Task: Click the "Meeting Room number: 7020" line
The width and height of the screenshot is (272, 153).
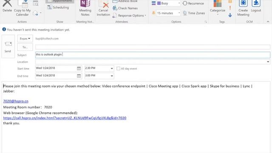Action: pyautogui.click(x=28, y=107)
